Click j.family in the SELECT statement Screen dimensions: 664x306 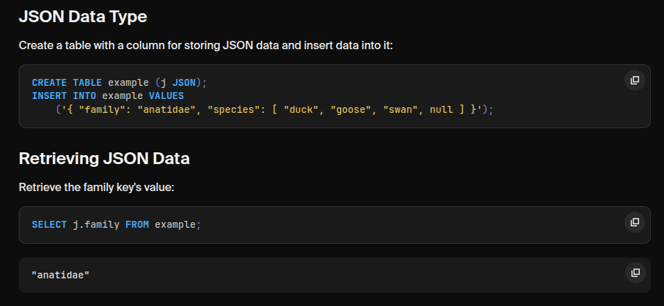[96, 225]
